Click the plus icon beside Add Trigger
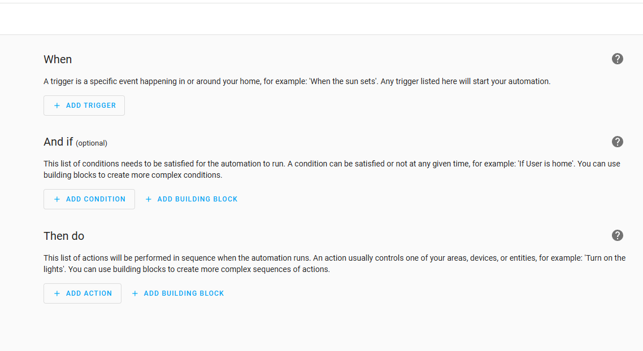 (x=57, y=106)
